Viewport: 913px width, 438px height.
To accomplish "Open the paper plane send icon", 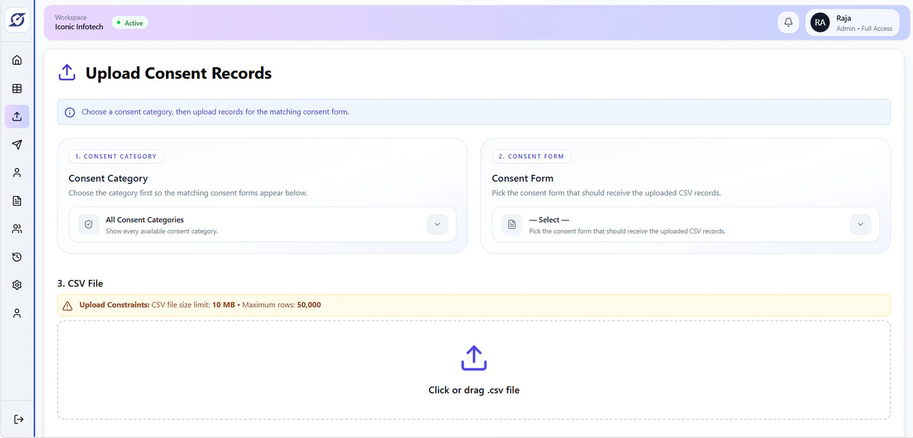I will [17, 145].
